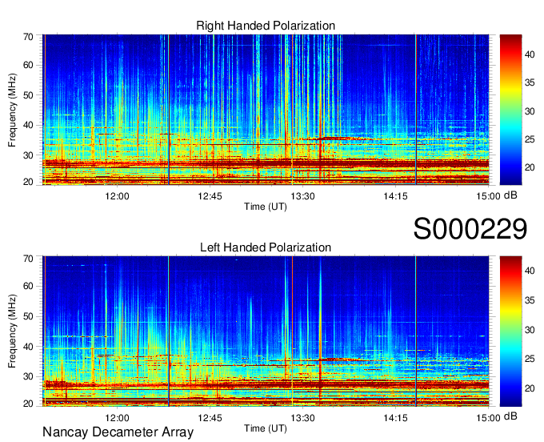The width and height of the screenshot is (544, 442).
Task: Click the 30 MHz tick of Left Handed plot
Action: click(x=28, y=376)
